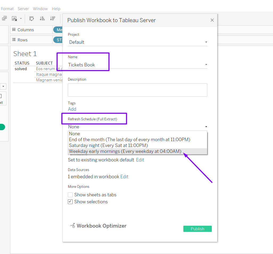Click the Clear Sheet toolbar icon
The height and width of the screenshot is (254, 273).
point(14,18)
